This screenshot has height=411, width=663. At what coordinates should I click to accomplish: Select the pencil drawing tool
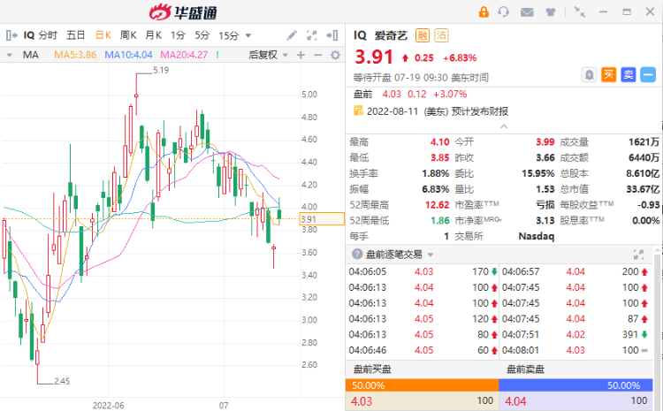(292, 35)
